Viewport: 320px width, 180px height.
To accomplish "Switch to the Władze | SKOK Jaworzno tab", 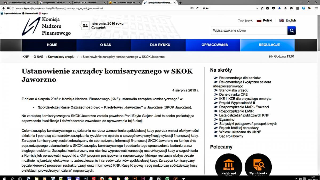I will coord(90,2).
